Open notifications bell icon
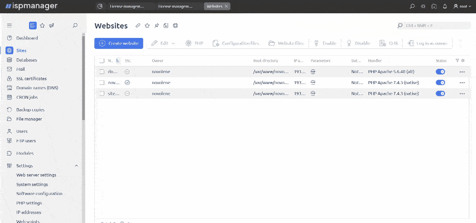Viewport: 476px width, 223px height. [445, 6]
